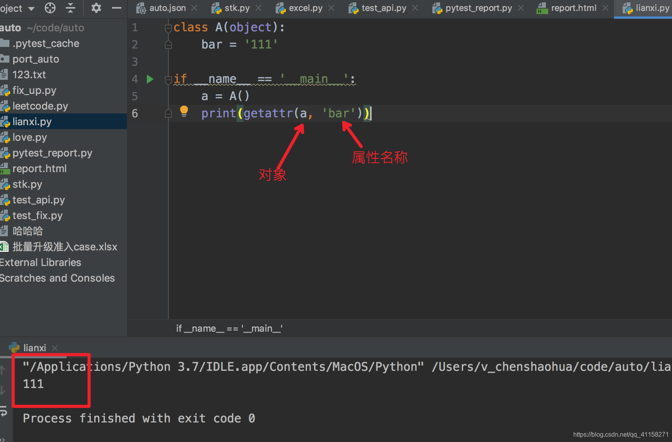Open the Project view dropdown arrow
The width and height of the screenshot is (672, 442).
coord(31,9)
